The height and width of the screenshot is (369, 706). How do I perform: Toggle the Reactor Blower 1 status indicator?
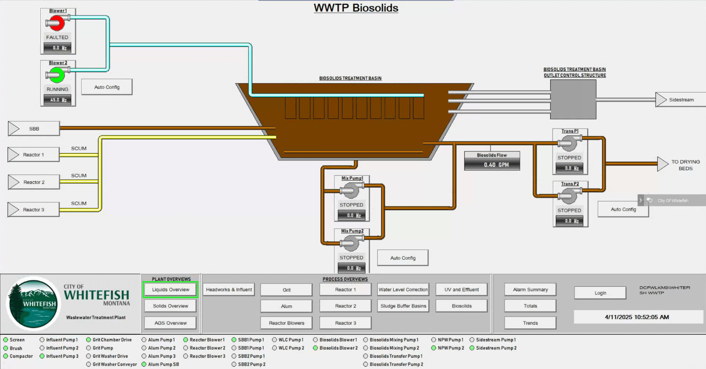coord(186,340)
